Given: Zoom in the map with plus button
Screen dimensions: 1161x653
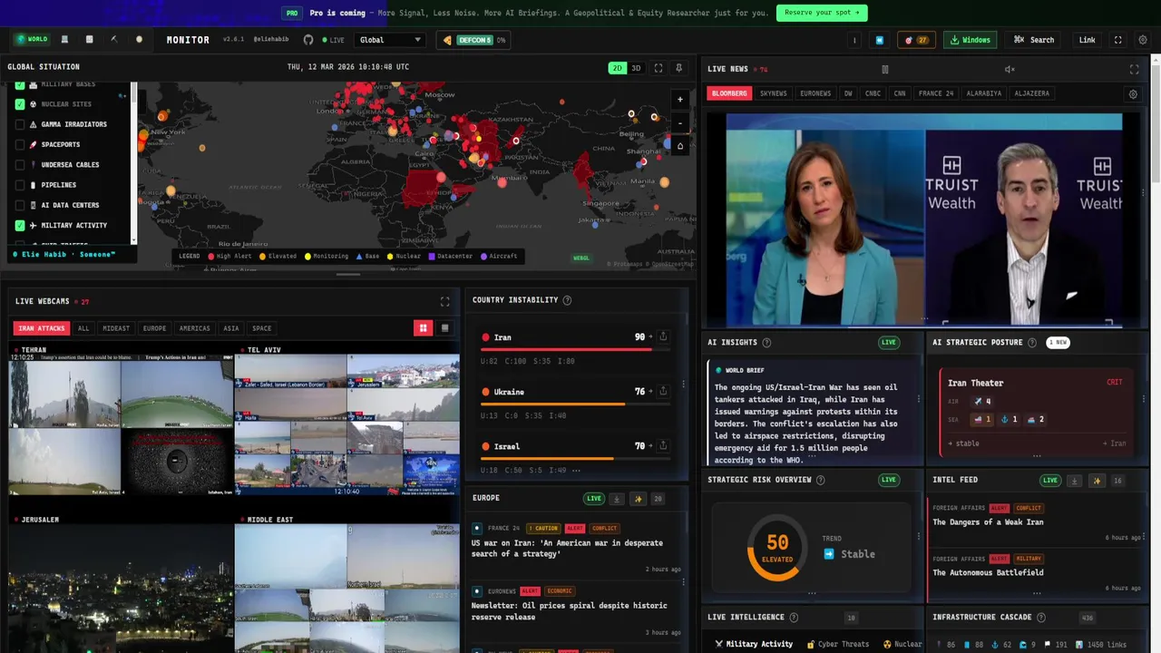Looking at the screenshot, I should click(x=680, y=100).
